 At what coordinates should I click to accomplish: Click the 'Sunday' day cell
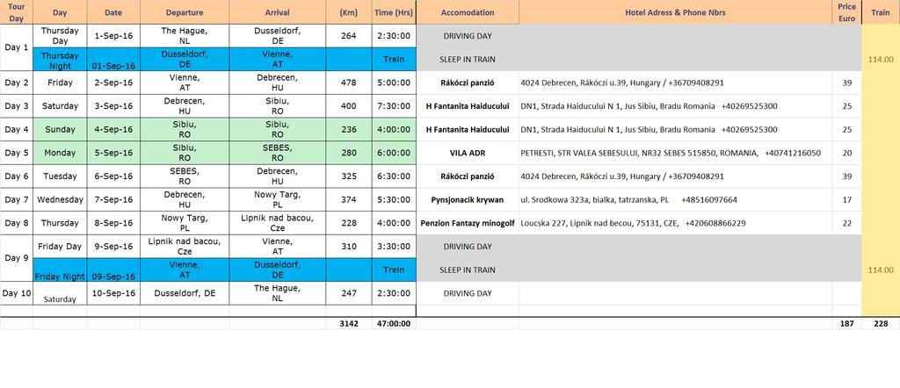point(60,130)
